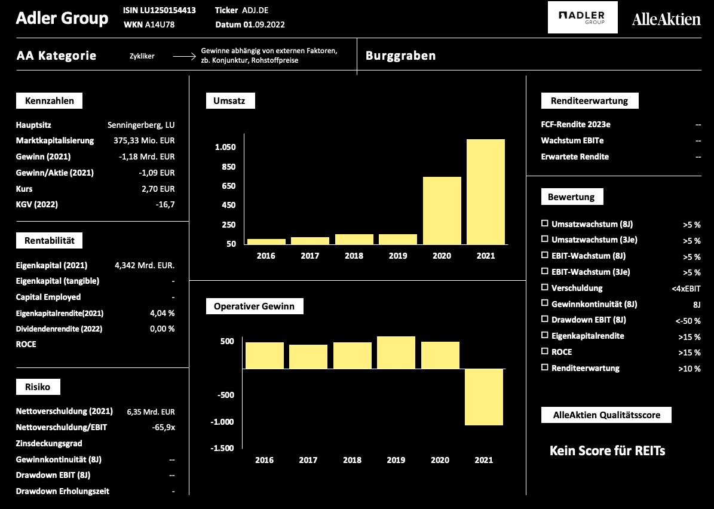Toggle the Gewinnkontinuität (8J) checkbox in Bewertung

point(544,303)
